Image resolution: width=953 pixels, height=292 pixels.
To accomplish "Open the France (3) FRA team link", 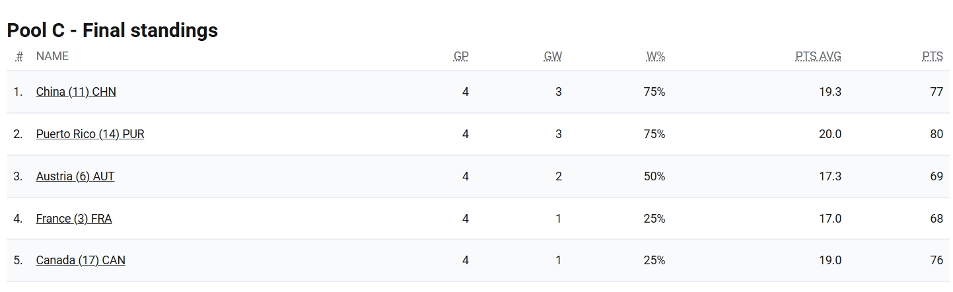I will pyautogui.click(x=74, y=219).
